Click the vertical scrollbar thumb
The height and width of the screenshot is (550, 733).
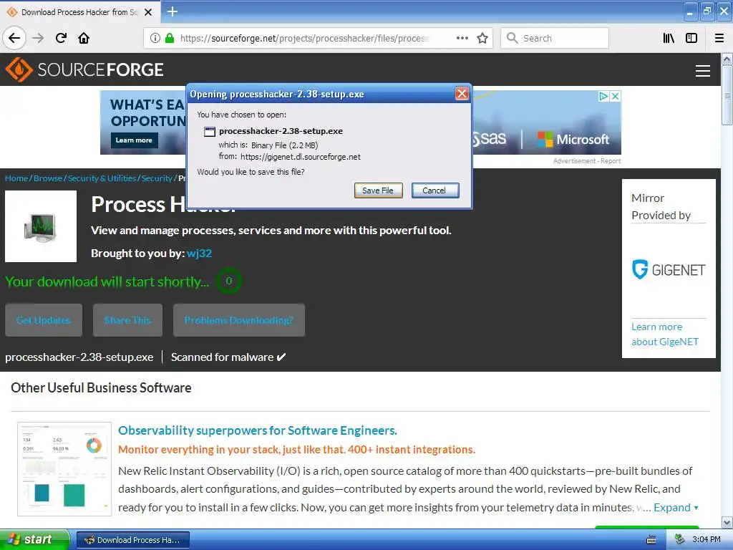point(727,95)
